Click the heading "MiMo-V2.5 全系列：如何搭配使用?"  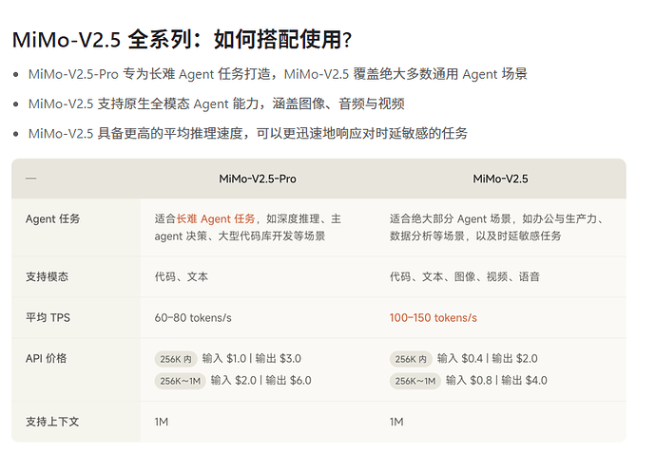[182, 40]
